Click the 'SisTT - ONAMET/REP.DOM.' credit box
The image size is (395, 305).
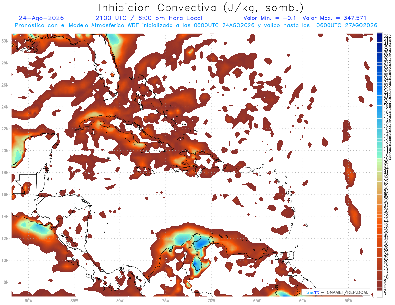click(336, 292)
